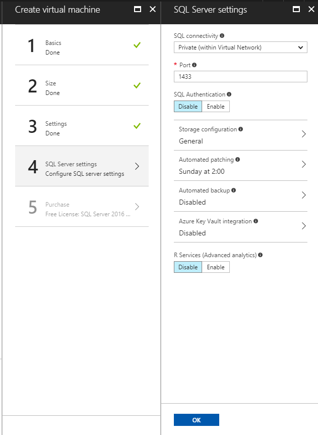Open the Basics step marked Done

click(x=82, y=47)
